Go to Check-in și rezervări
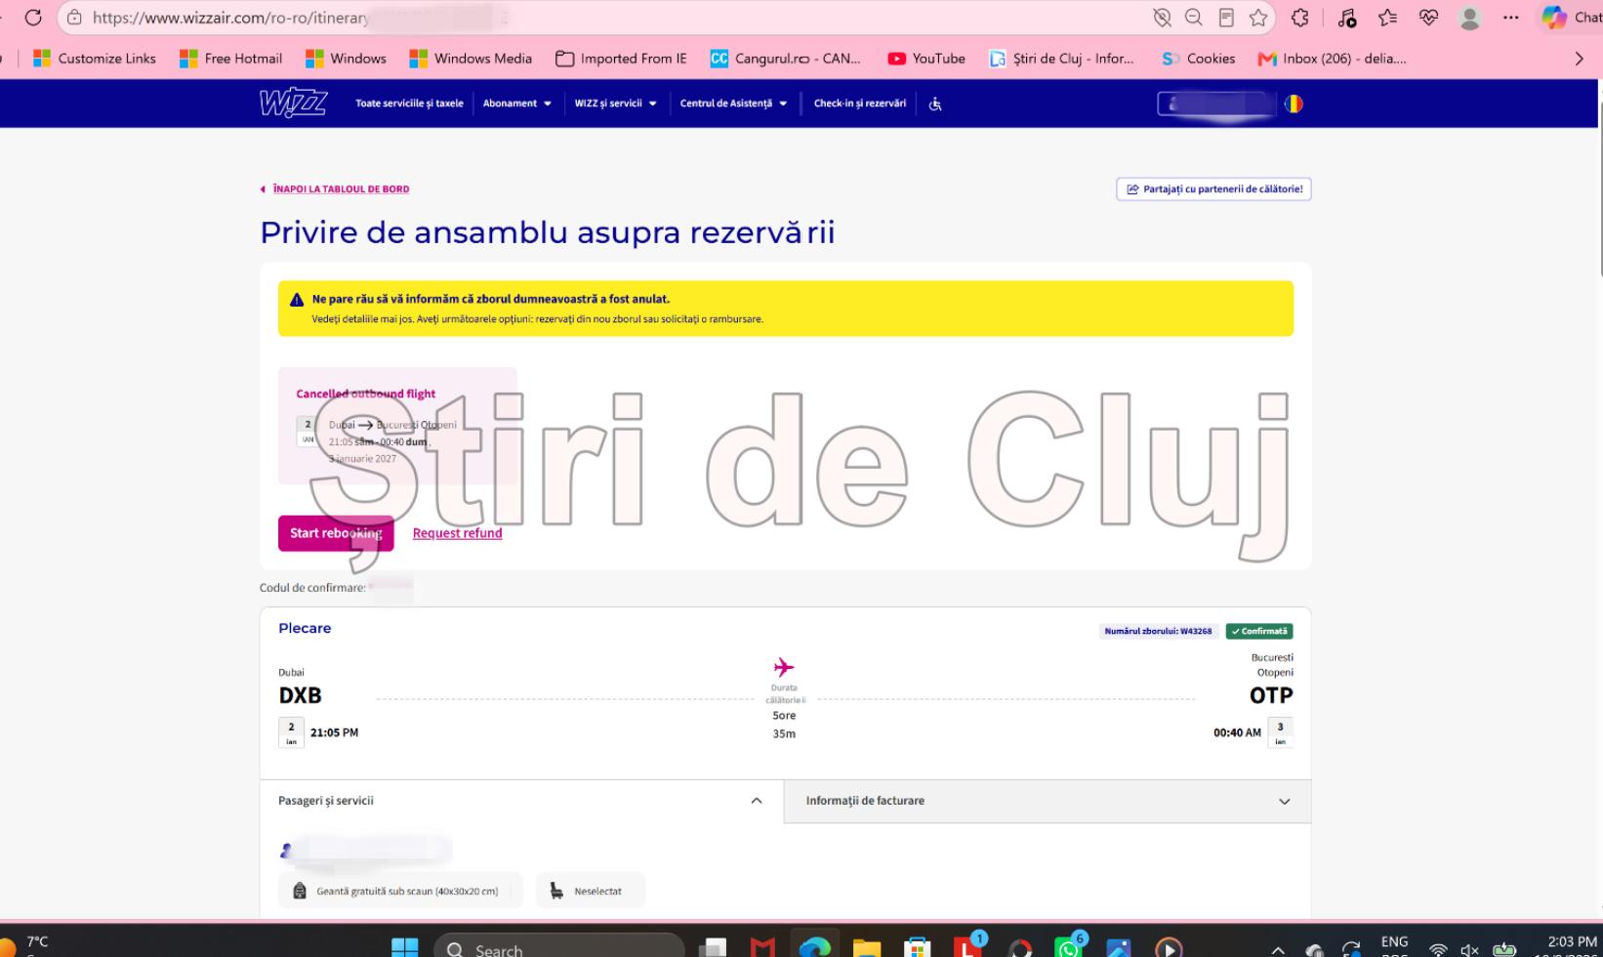This screenshot has height=957, width=1603. pos(860,104)
